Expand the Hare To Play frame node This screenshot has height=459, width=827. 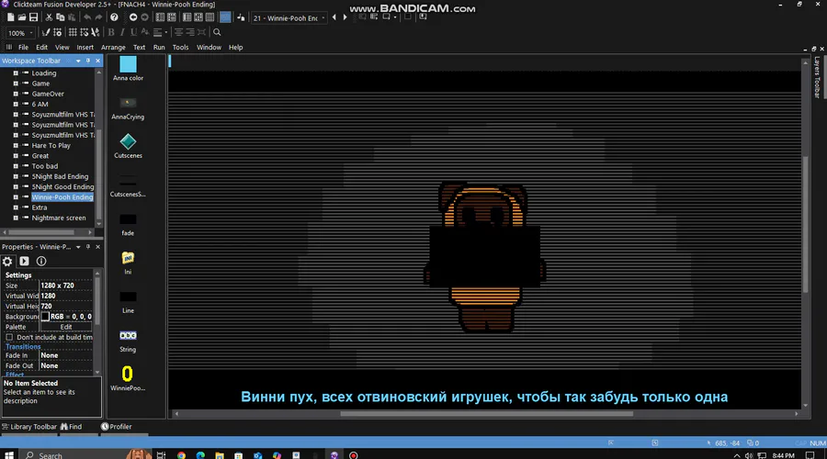click(16, 145)
